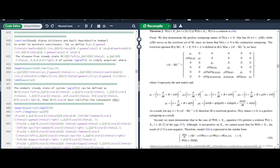Click equation number (18) in PDF
This screenshot has width=280, height=168.
(x=270, y=138)
